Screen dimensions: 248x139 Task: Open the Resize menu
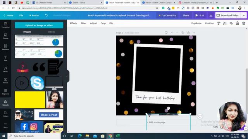coord(34,15)
